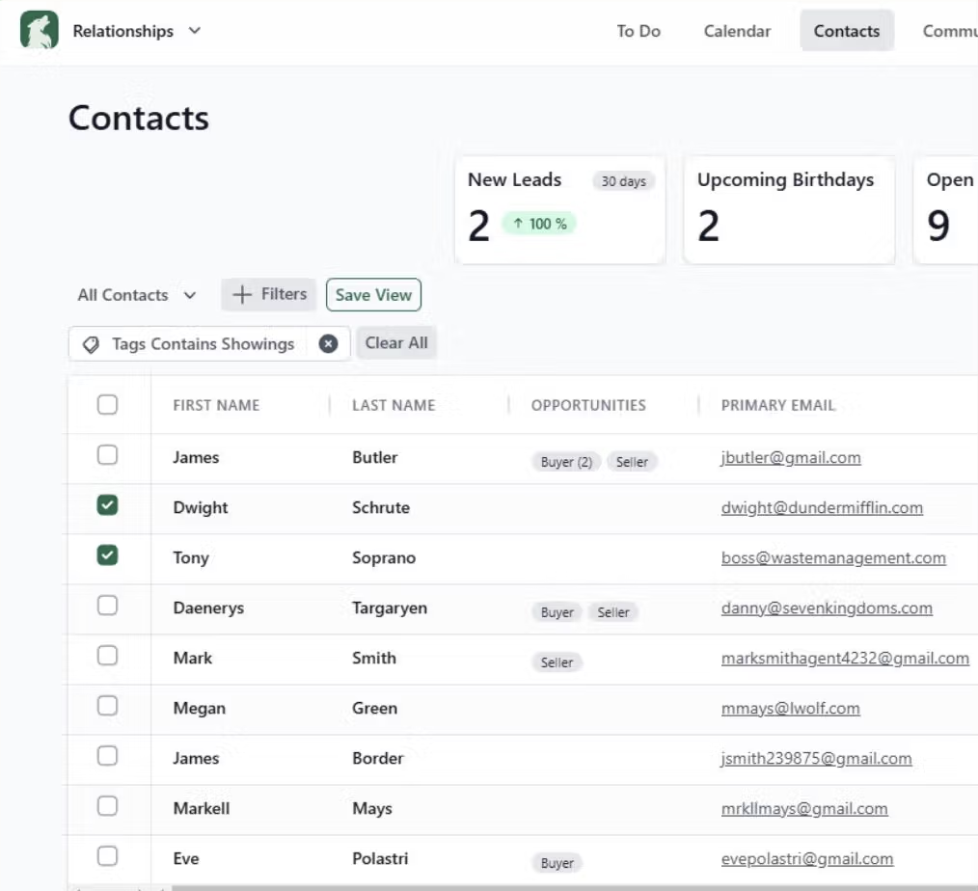Click the wolf logo in the top-left corner
Screen dimensions: 978x891
click(38, 30)
